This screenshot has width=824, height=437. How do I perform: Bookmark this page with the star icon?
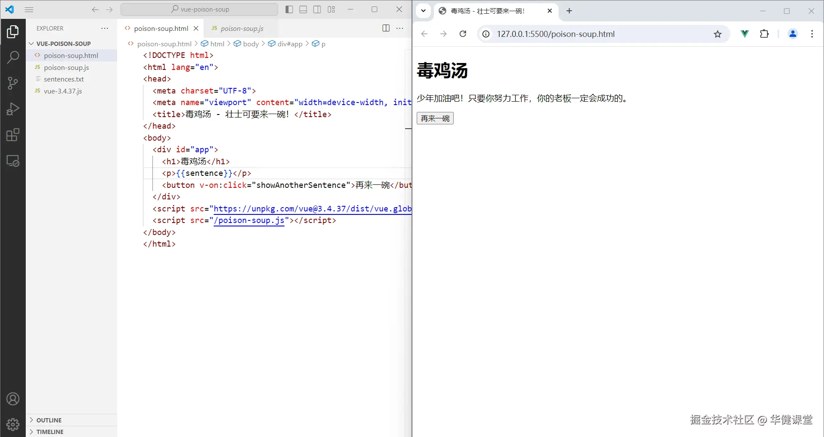tap(718, 34)
